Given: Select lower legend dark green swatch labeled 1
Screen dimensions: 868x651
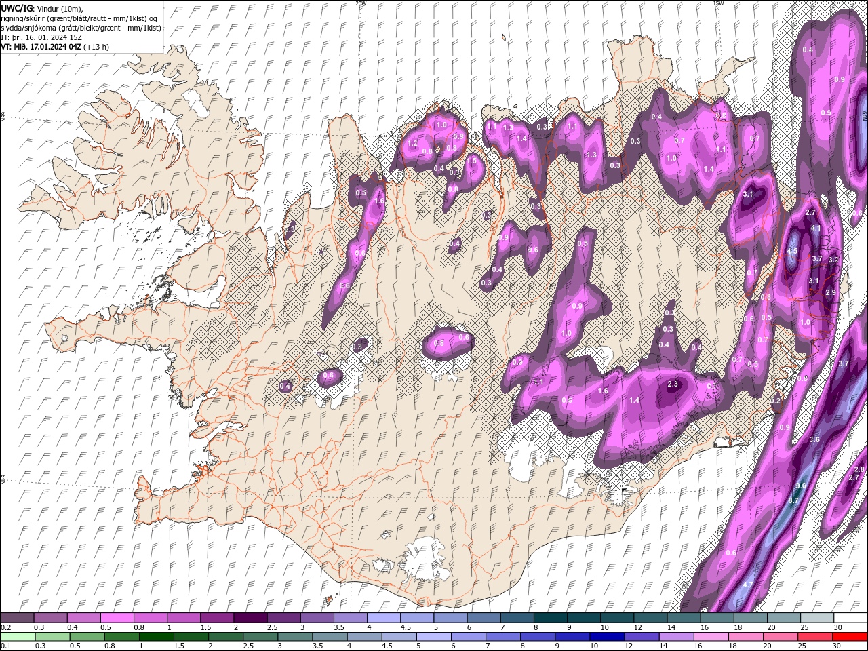Looking at the screenshot, I should pyautogui.click(x=157, y=637).
